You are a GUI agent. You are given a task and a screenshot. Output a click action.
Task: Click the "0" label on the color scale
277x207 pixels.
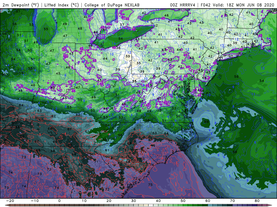pos(59,201)
